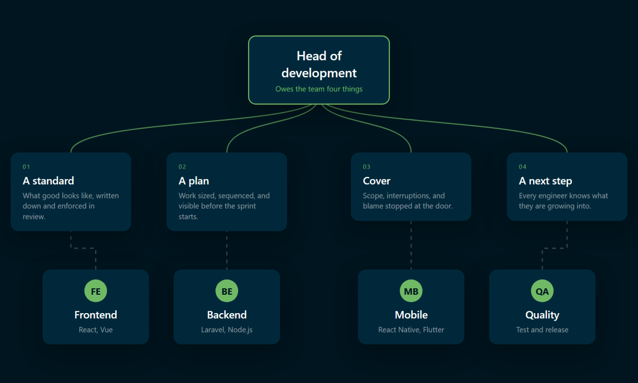Click the 04 number label

523,167
